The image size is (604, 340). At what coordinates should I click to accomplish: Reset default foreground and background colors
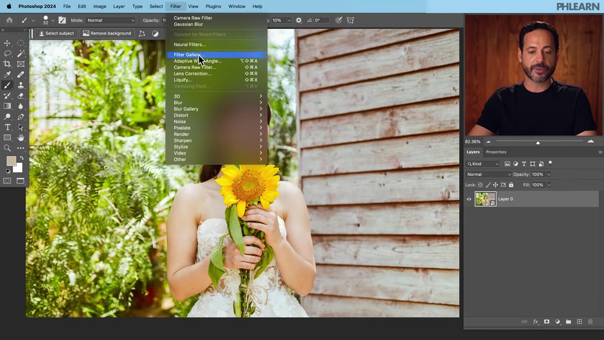click(x=8, y=171)
